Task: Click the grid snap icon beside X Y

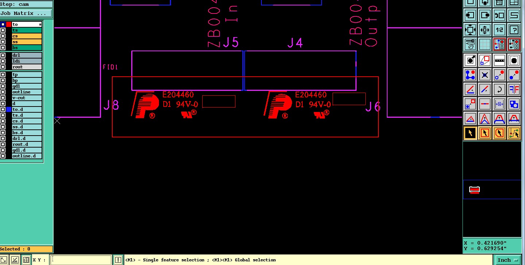Action: (x=26, y=260)
